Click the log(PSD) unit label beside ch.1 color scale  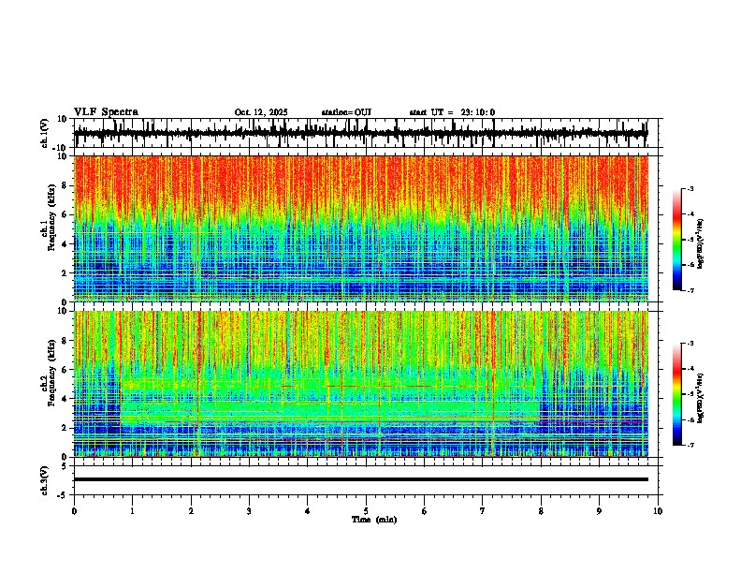(700, 243)
